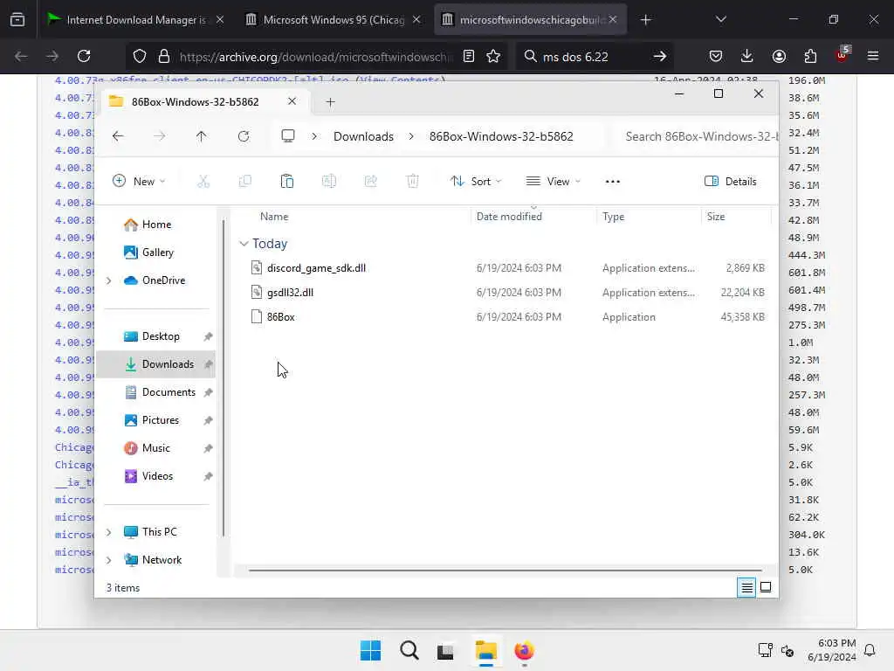Switch to Microsoft Windows 95 Chicago tab
This screenshot has height=671, width=894.
[334, 19]
